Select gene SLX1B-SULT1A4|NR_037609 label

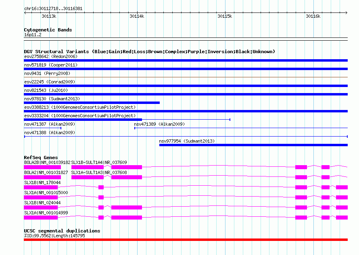pos(99,162)
